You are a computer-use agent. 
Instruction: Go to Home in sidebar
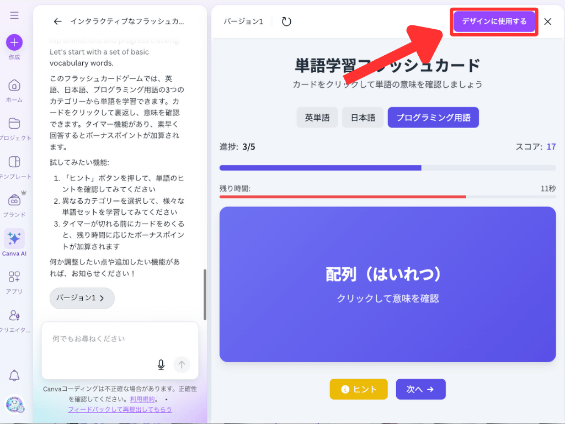[14, 86]
